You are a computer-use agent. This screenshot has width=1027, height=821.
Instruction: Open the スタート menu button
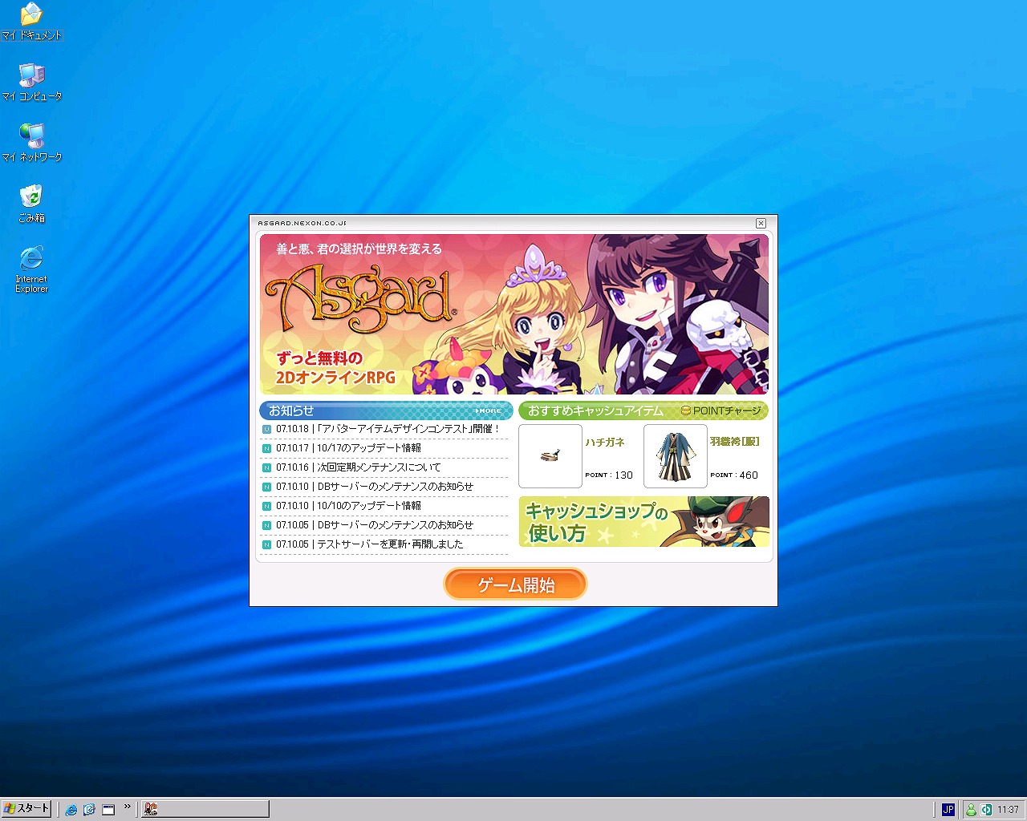point(26,809)
